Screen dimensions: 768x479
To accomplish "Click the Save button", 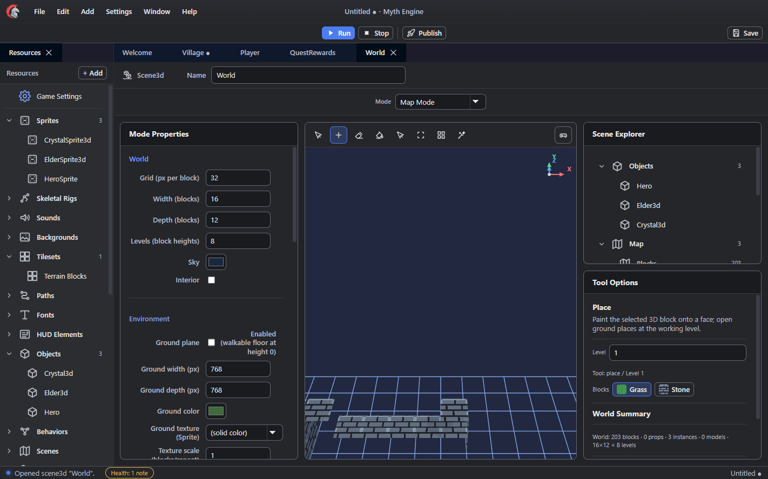I will [745, 33].
